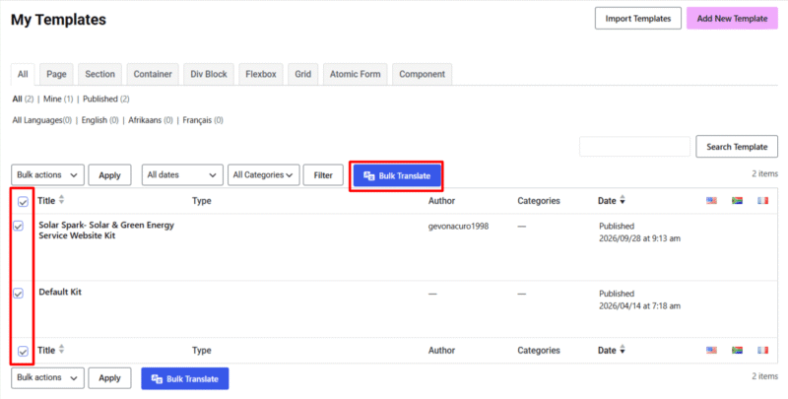Click the Filter button

coord(323,175)
